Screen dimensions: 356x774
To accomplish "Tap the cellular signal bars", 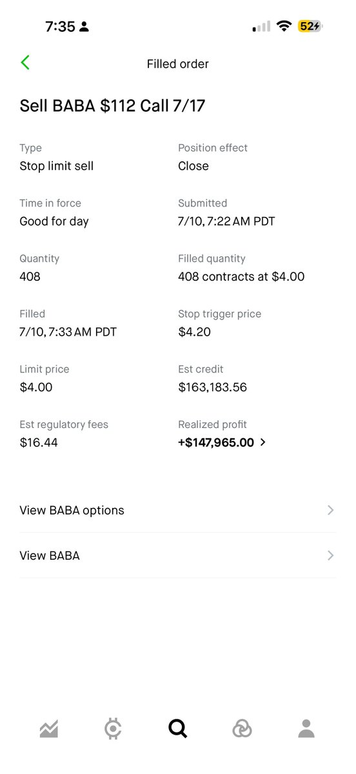I will coord(261,26).
